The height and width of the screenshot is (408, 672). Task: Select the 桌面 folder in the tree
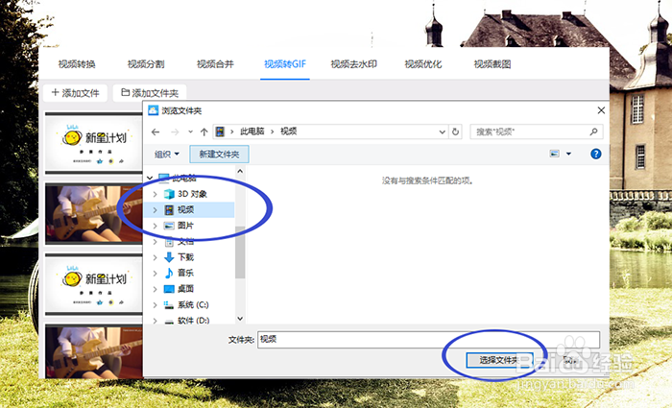click(186, 289)
